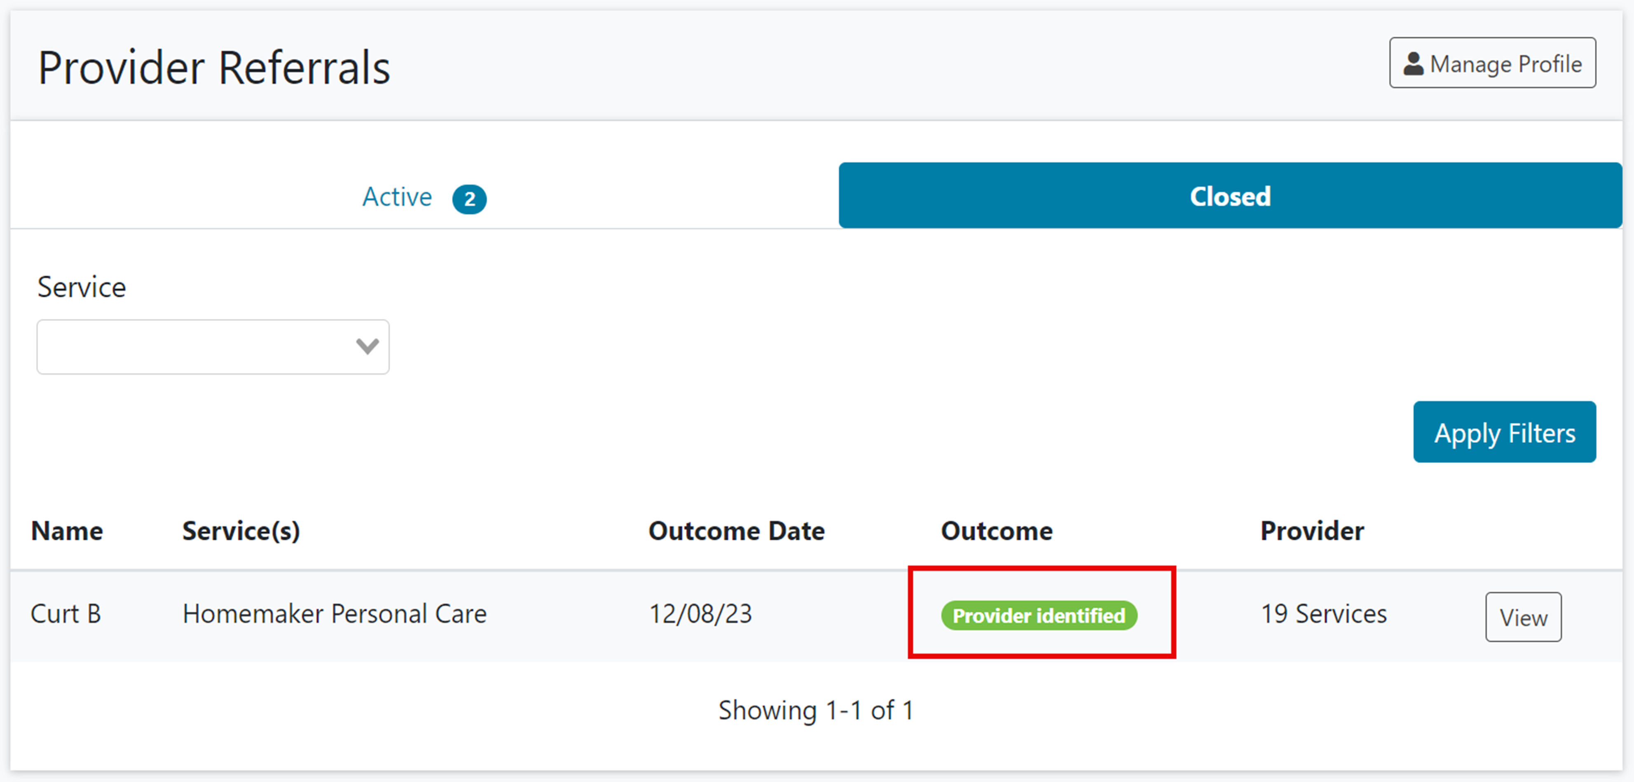The width and height of the screenshot is (1634, 782).
Task: Click the 12/08/23 outcome date cell
Action: (x=700, y=614)
